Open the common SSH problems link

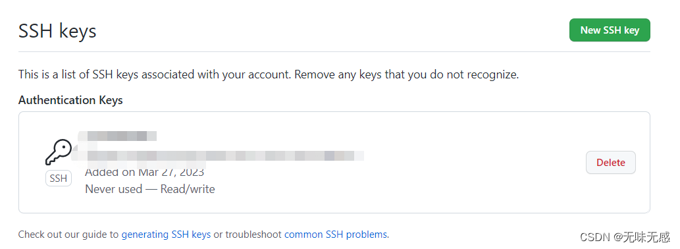click(336, 235)
